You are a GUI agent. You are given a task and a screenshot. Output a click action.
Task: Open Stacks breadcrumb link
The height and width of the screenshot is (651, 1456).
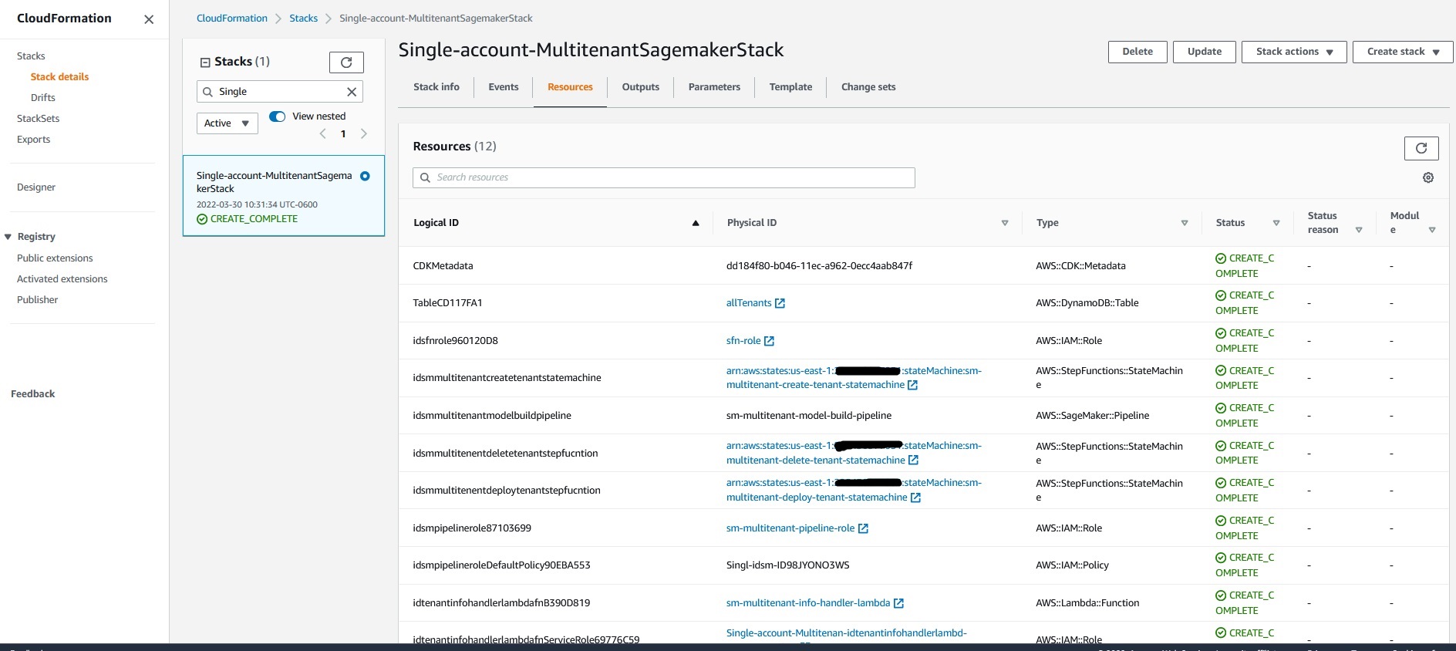303,19
